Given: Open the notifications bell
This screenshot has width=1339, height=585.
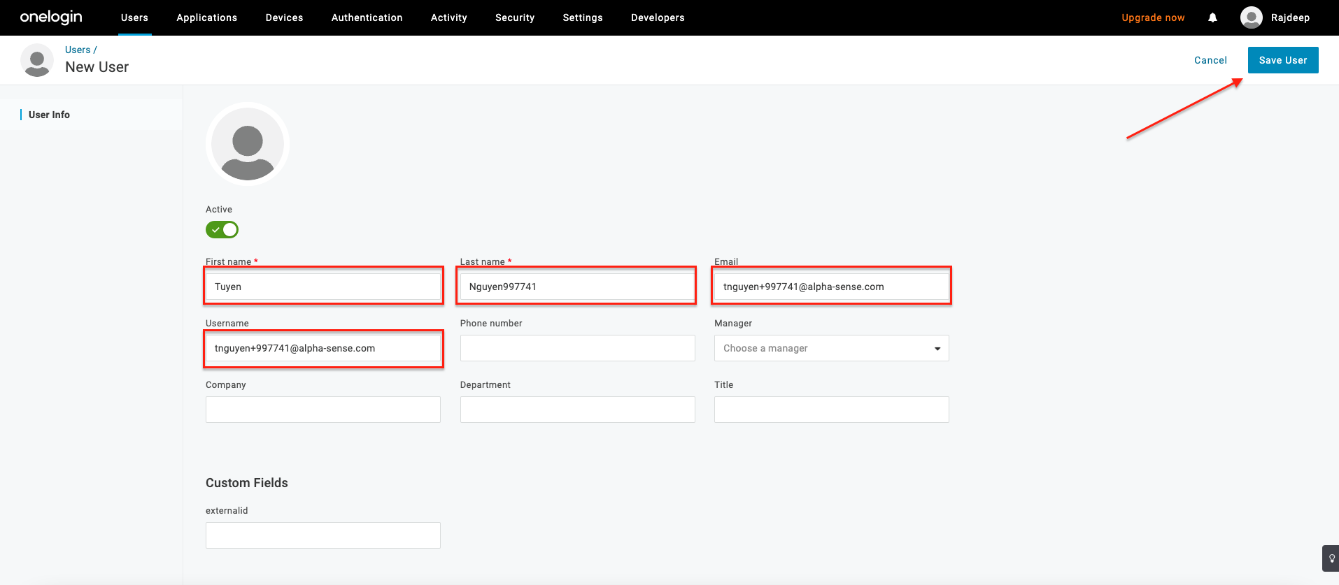Looking at the screenshot, I should coord(1212,17).
